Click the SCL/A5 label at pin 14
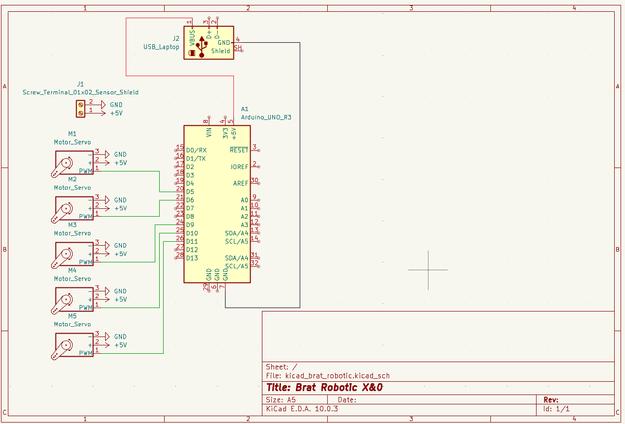Screen dimensions: 625x424 pyautogui.click(x=237, y=241)
